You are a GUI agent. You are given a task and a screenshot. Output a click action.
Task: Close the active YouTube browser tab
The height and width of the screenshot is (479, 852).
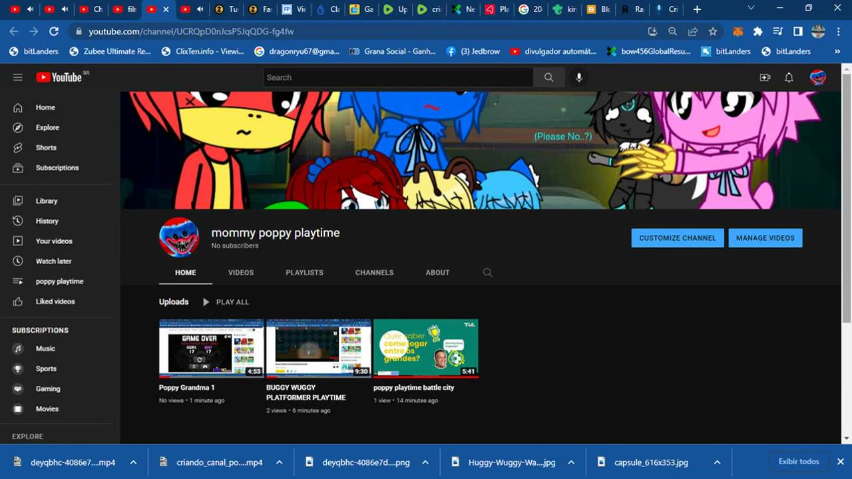coord(166,9)
